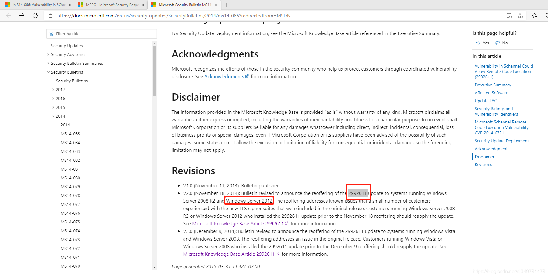This screenshot has height=277, width=548.
Task: Click the browser Forward arrow
Action: [x=22, y=16]
